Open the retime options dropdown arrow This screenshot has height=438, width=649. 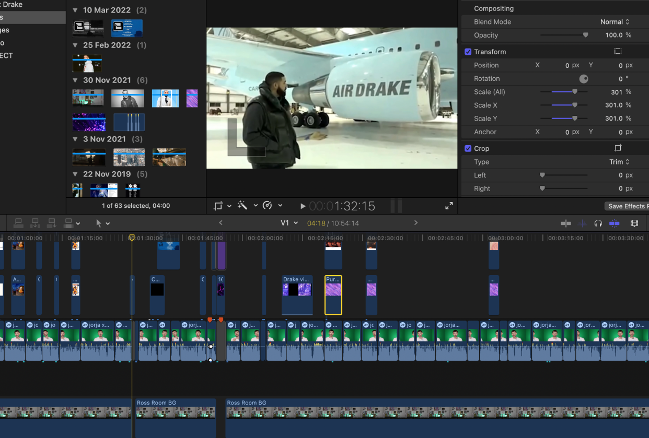click(280, 206)
